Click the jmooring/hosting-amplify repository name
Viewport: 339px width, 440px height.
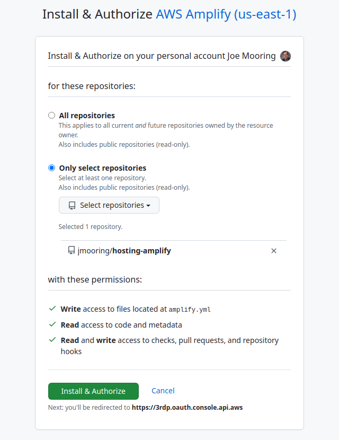click(124, 250)
